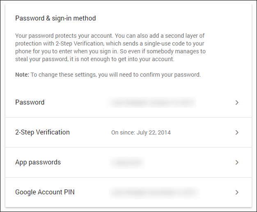Screen dimensions: 257x212
Task: Click the chevron arrow in the Password row
Action: (237, 103)
